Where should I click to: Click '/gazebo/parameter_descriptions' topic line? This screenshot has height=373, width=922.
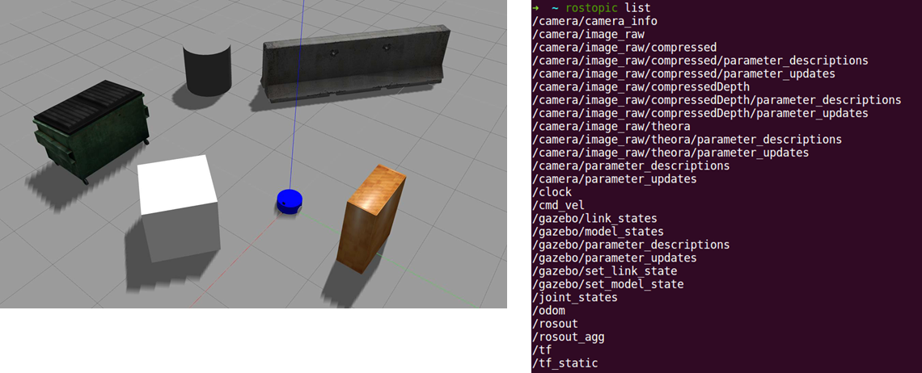pos(631,245)
